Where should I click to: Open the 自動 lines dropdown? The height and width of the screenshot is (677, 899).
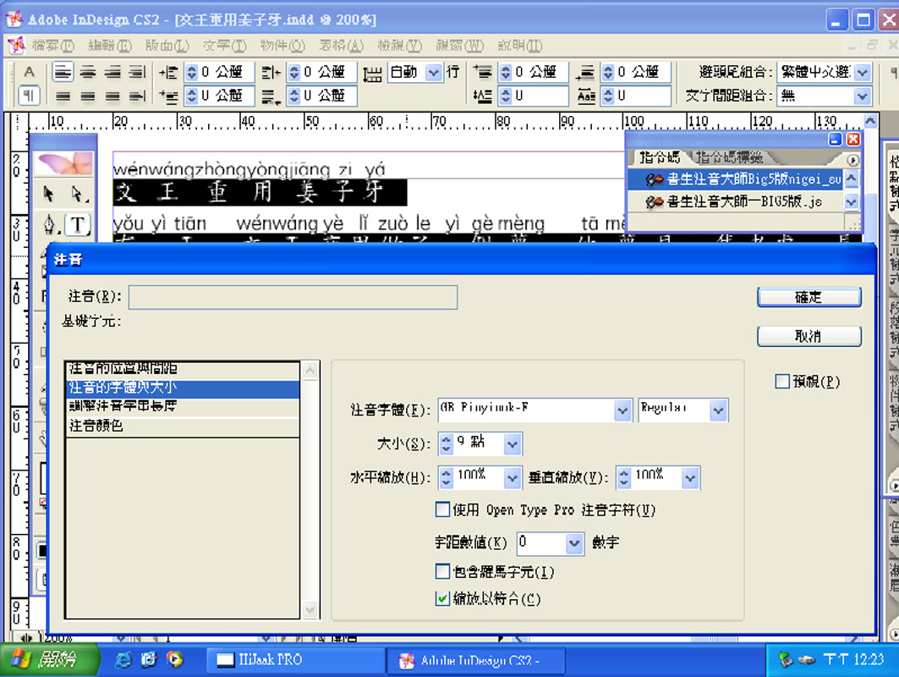[434, 72]
